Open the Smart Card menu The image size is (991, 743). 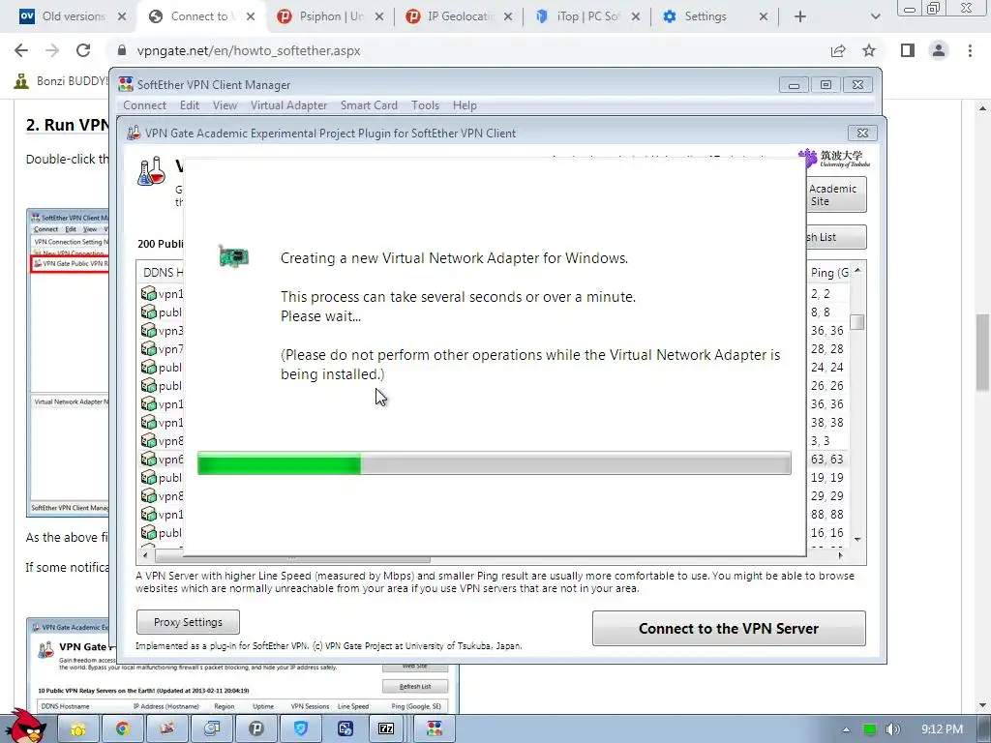pyautogui.click(x=369, y=105)
